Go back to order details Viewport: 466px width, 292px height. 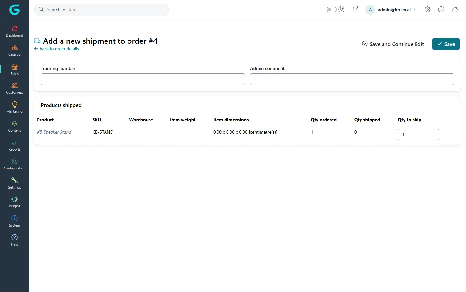click(57, 49)
